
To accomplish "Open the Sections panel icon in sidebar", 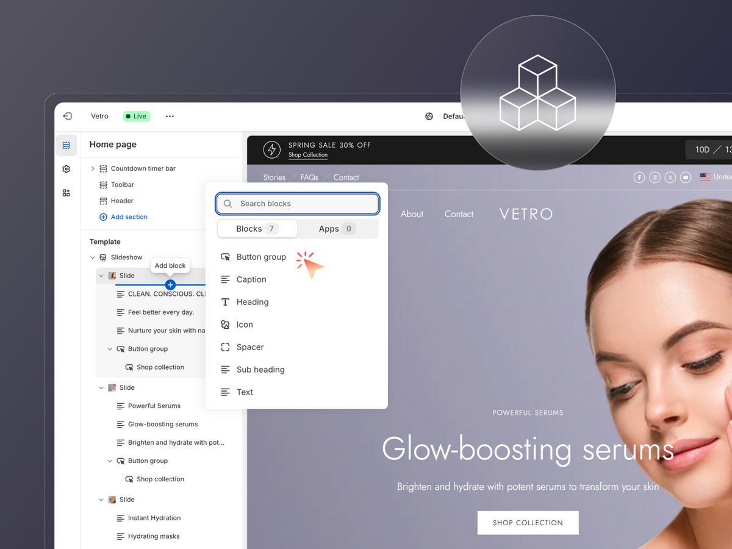I will (66, 145).
